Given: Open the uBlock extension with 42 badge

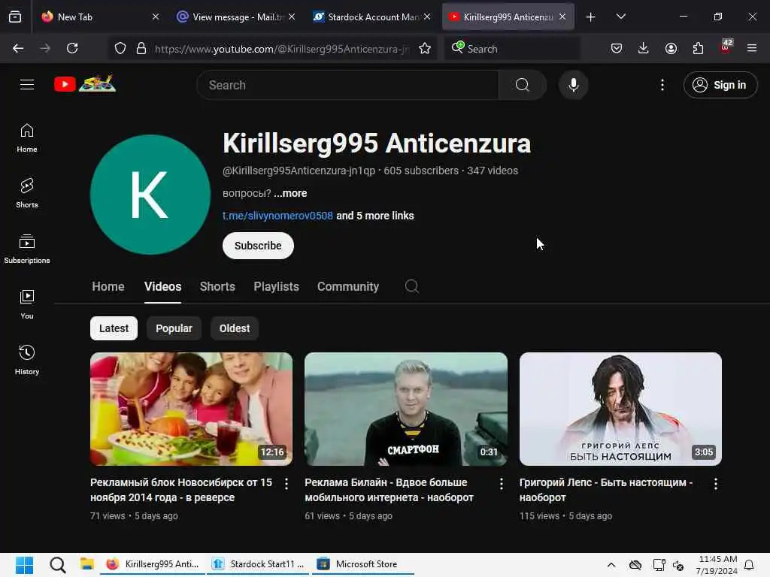Looking at the screenshot, I should pos(726,47).
